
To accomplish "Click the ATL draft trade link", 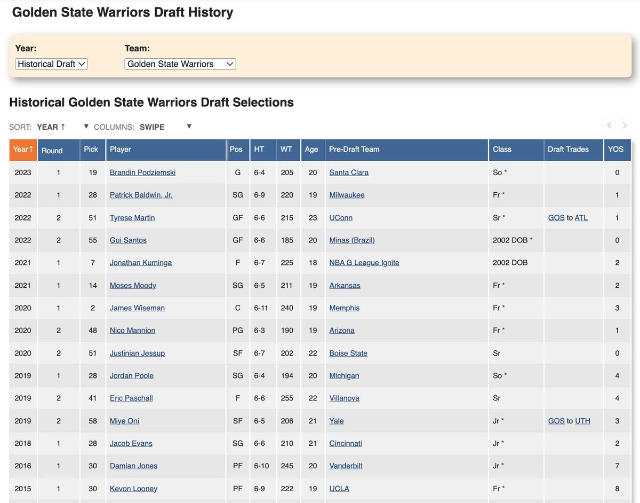I will pos(581,218).
